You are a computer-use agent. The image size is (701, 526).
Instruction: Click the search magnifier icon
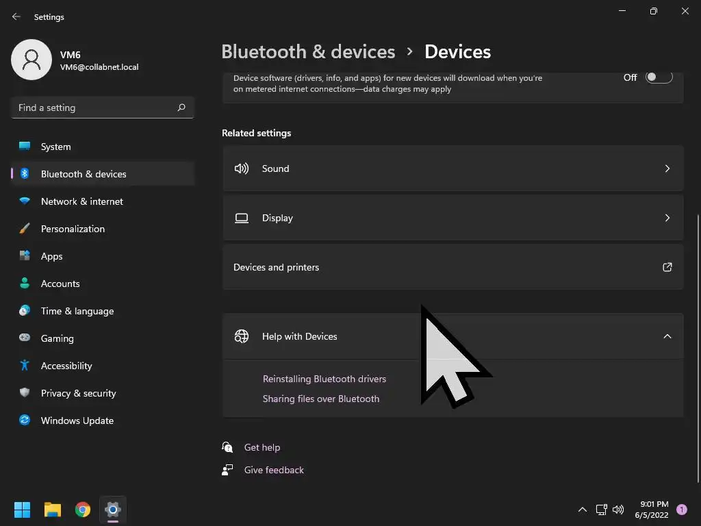coord(181,108)
